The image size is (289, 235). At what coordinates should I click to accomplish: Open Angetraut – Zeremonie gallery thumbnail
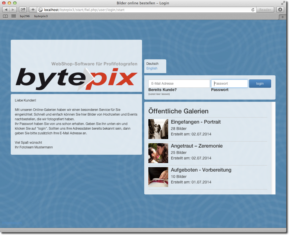[x=158, y=153]
